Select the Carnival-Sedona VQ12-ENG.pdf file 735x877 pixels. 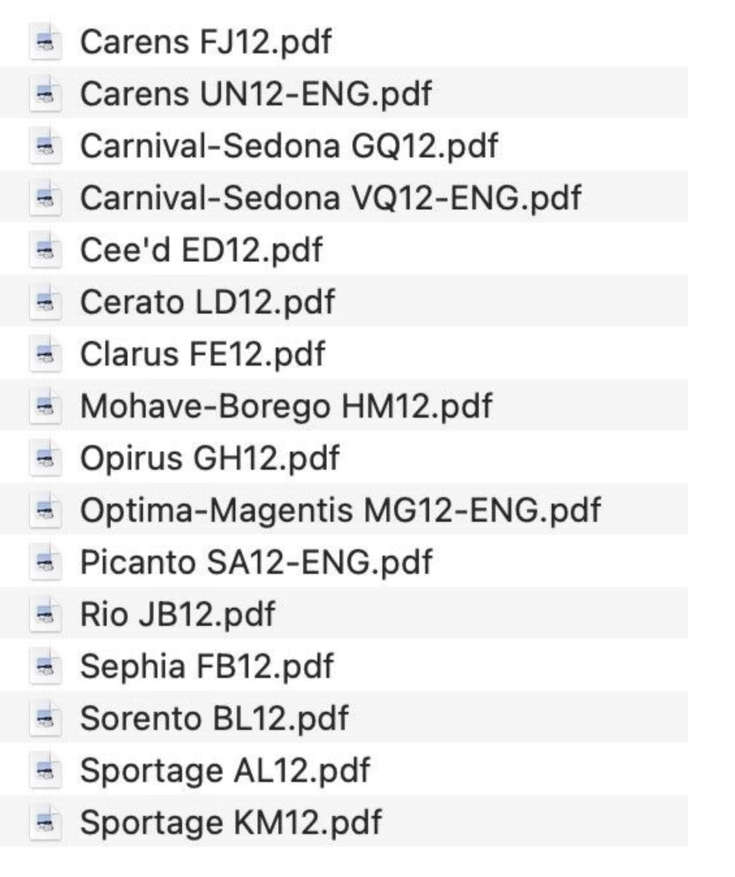coord(330,198)
